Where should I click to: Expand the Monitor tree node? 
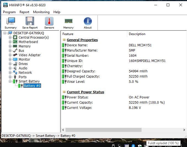pyautogui.click(x=10, y=59)
